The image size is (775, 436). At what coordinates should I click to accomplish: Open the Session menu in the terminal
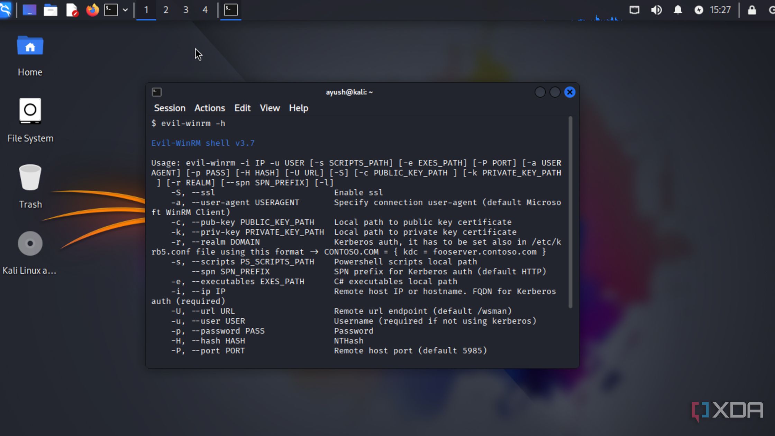pyautogui.click(x=170, y=108)
